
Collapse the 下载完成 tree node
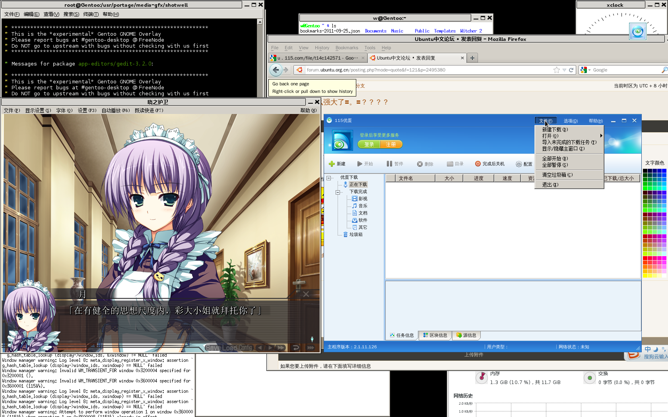click(338, 192)
